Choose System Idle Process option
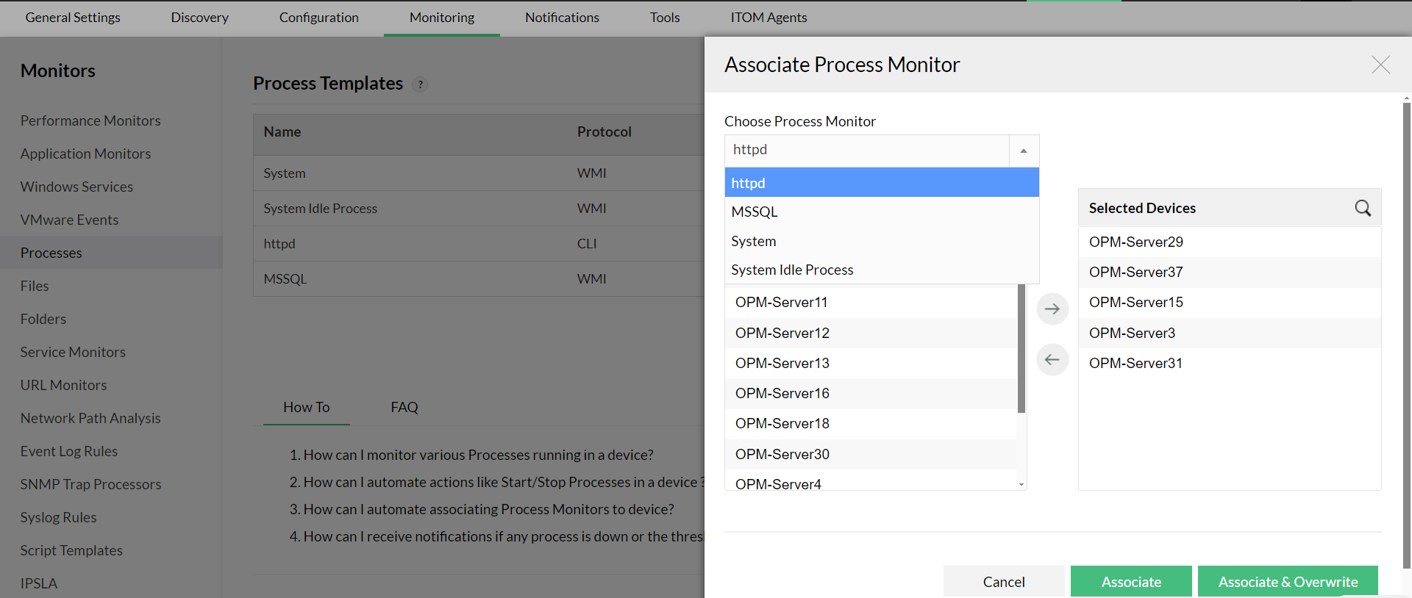Viewport: 1412px width, 598px height. click(792, 270)
